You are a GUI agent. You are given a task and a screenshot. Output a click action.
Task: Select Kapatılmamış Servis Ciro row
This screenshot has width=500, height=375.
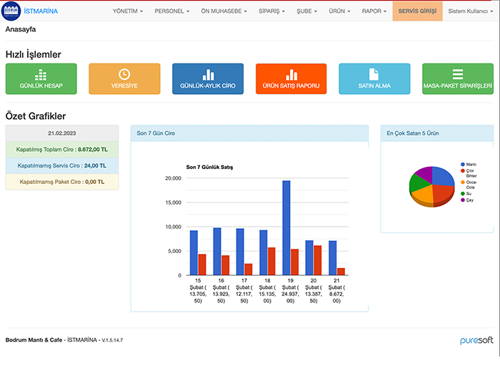(62, 165)
